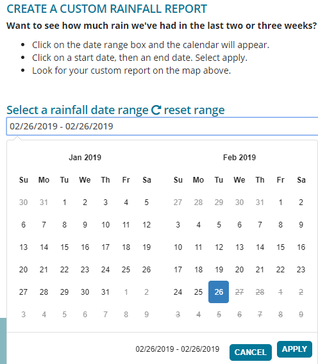Screen dimensions: 318x364
Task: Select January 15 on the calendar
Action: [64, 247]
